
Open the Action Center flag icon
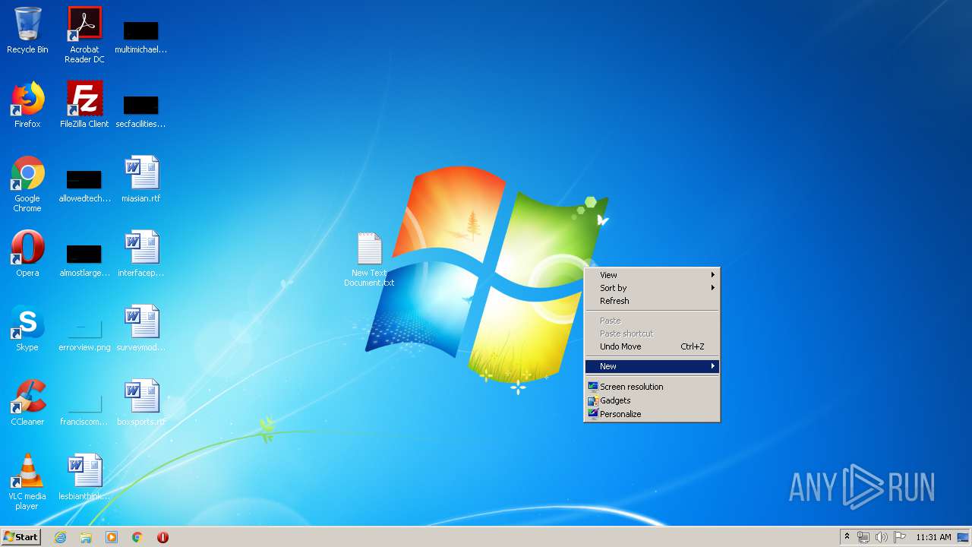pos(900,537)
